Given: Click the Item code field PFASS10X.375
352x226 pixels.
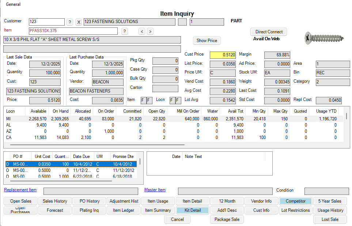Looking at the screenshot, I should coord(73,31).
